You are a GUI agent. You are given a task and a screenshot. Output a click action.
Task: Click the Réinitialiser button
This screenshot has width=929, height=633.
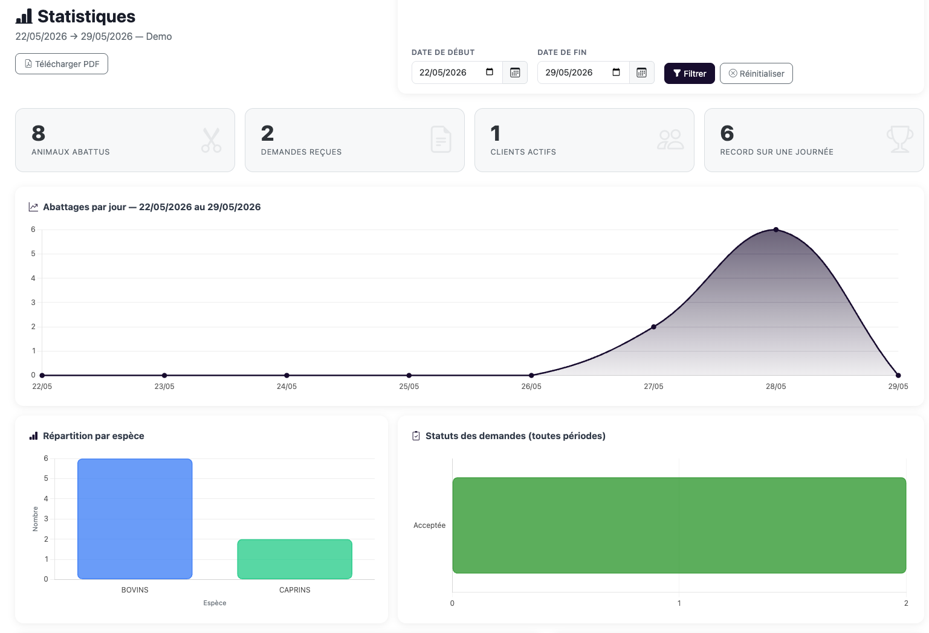756,74
